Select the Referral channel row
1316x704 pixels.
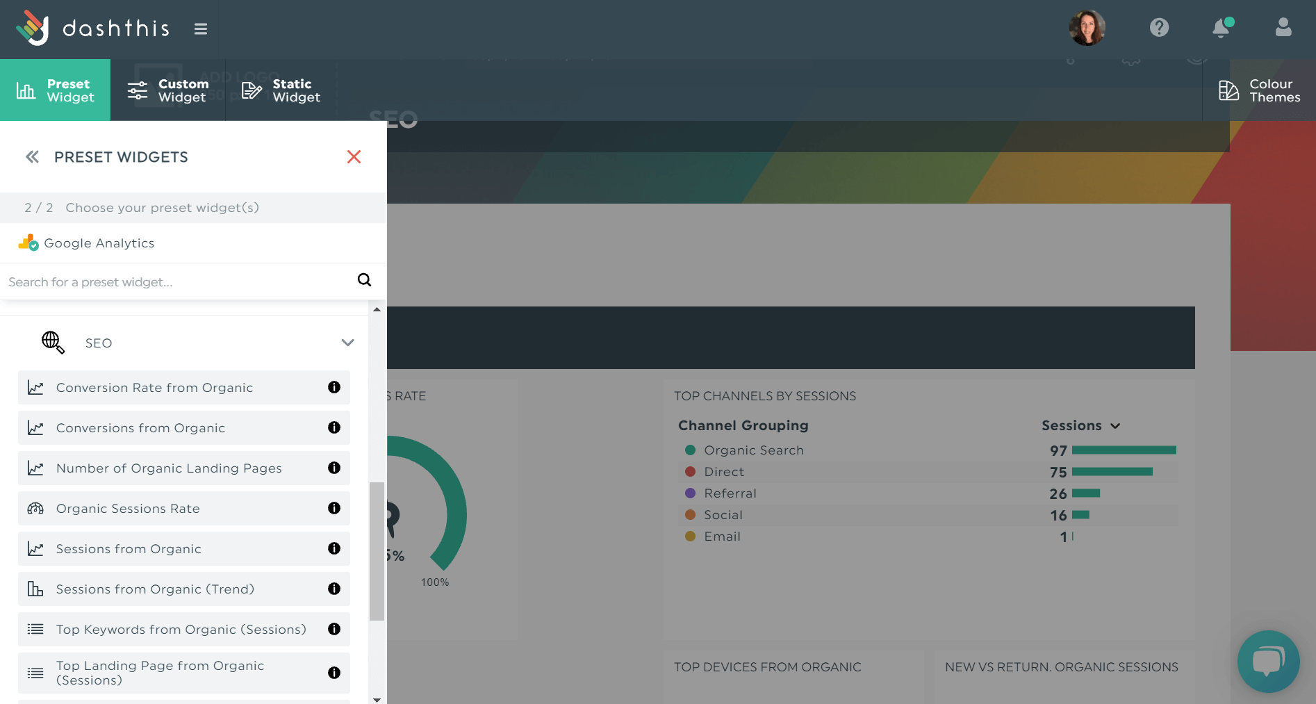tap(928, 493)
